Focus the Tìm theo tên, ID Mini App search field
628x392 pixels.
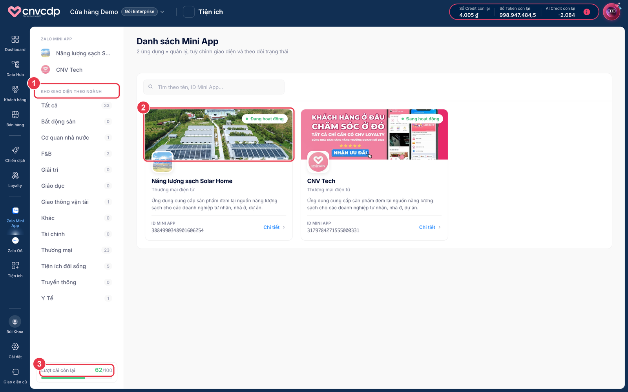(x=214, y=87)
